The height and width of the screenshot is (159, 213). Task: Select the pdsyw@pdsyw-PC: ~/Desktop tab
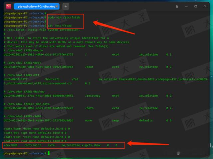[x=37, y=7]
